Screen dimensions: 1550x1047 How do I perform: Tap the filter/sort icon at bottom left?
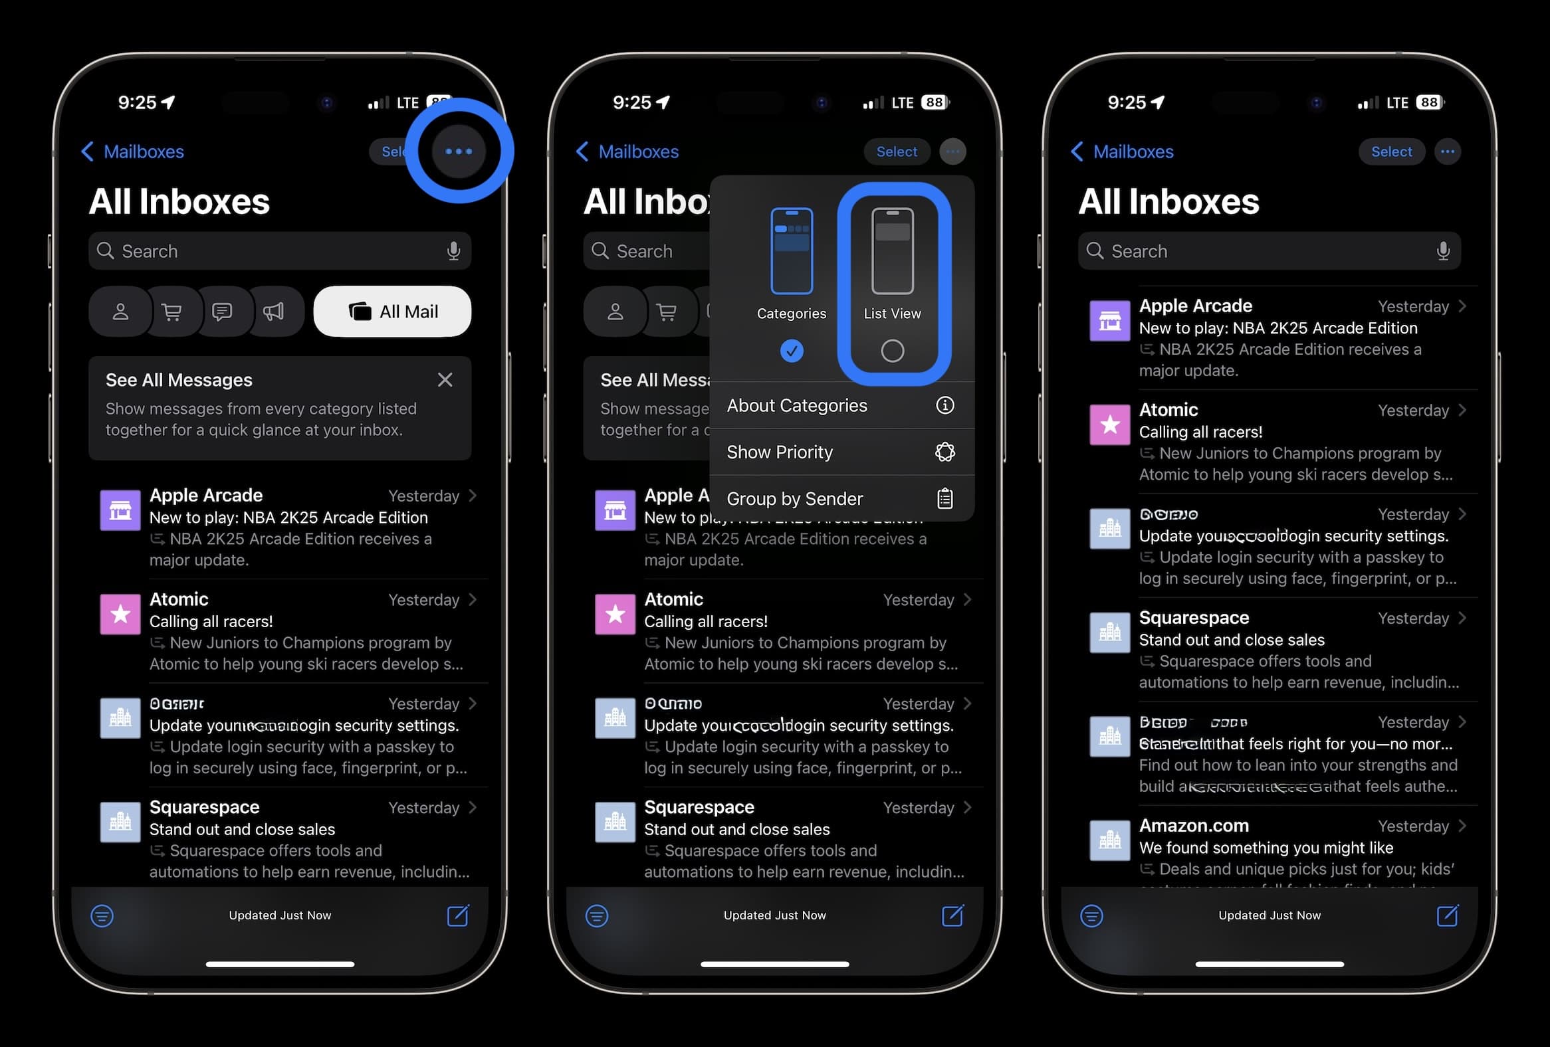tap(103, 911)
